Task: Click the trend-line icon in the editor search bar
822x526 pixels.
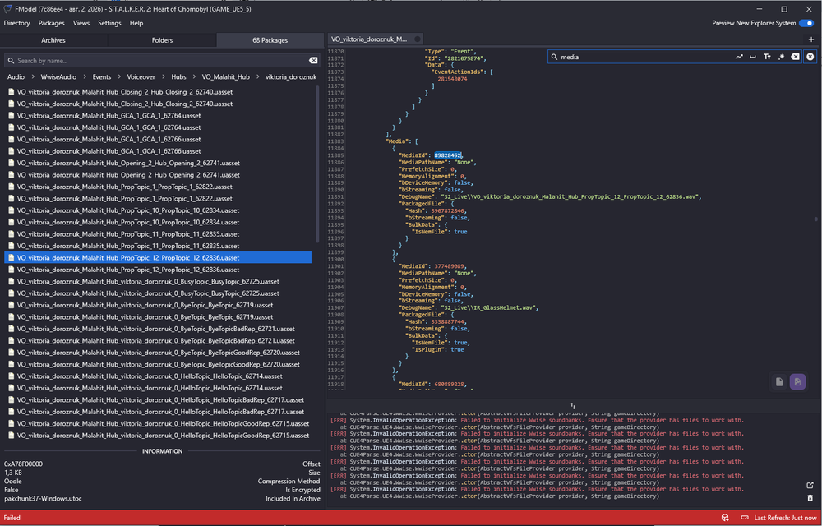Action: coord(739,57)
